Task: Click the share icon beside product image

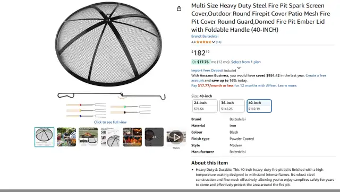Action: [x=179, y=8]
